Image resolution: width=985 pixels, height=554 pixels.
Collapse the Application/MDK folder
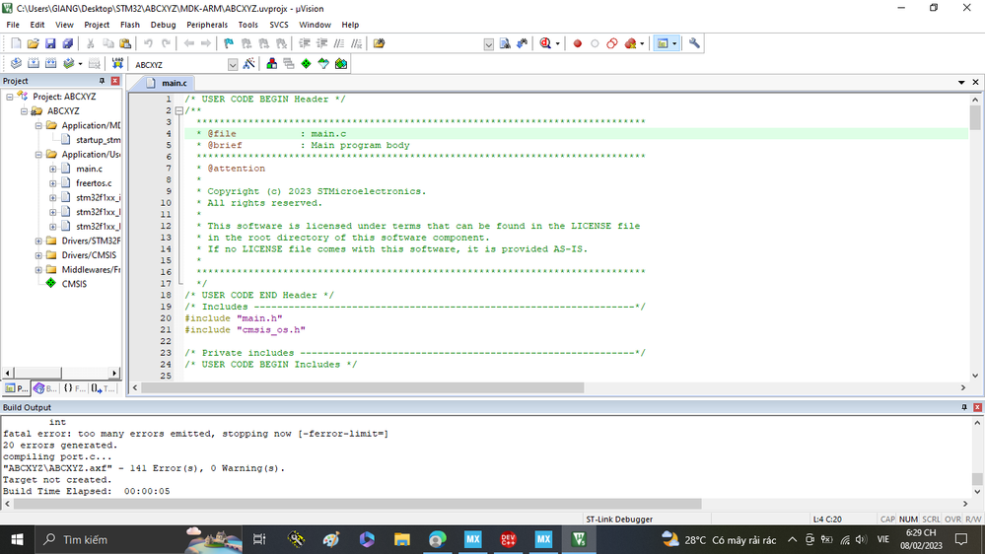click(x=38, y=125)
